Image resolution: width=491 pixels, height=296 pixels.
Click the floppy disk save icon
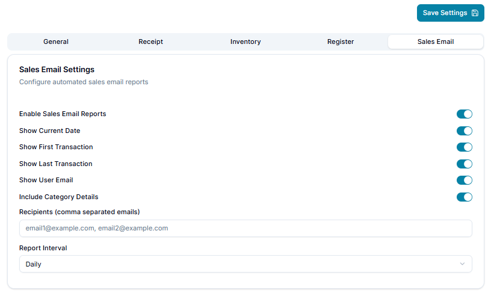(475, 13)
